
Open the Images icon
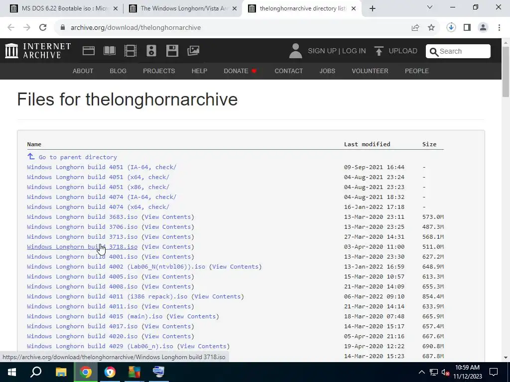[x=193, y=51]
